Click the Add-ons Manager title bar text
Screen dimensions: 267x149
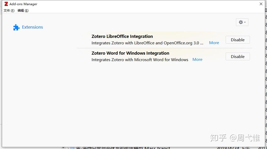coord(23,4)
